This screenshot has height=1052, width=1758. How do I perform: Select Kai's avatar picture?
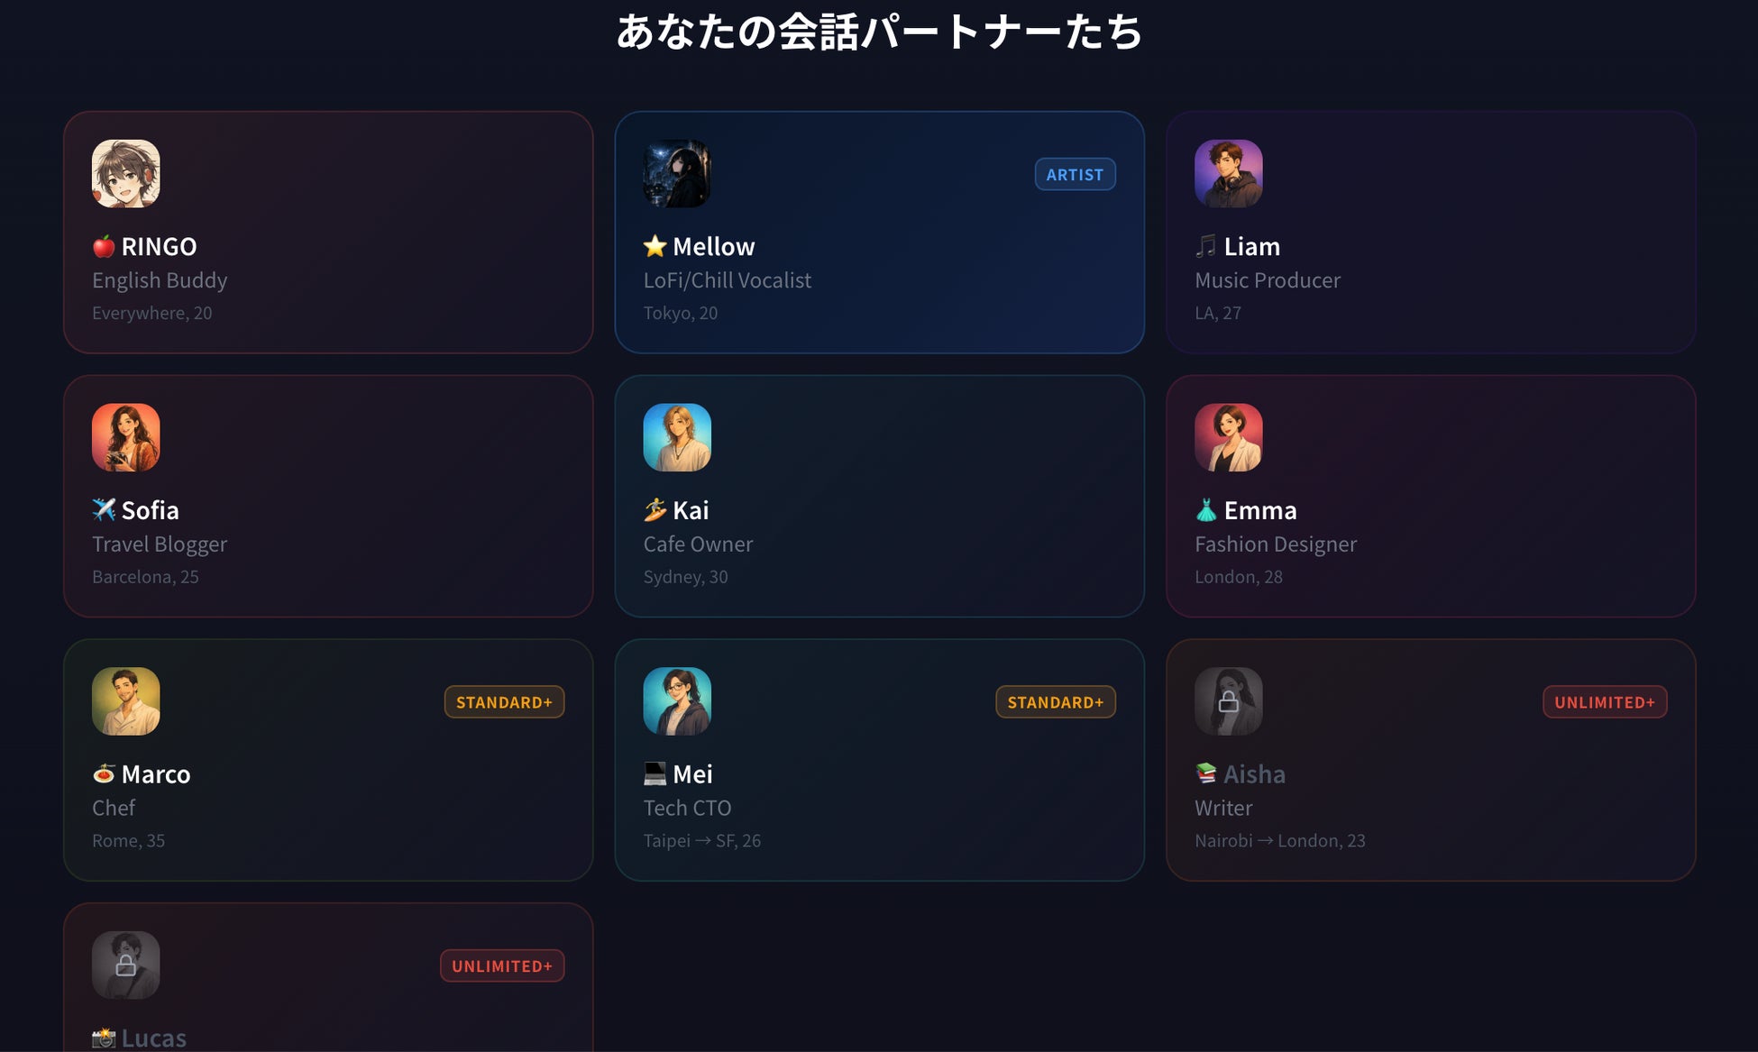click(x=677, y=437)
